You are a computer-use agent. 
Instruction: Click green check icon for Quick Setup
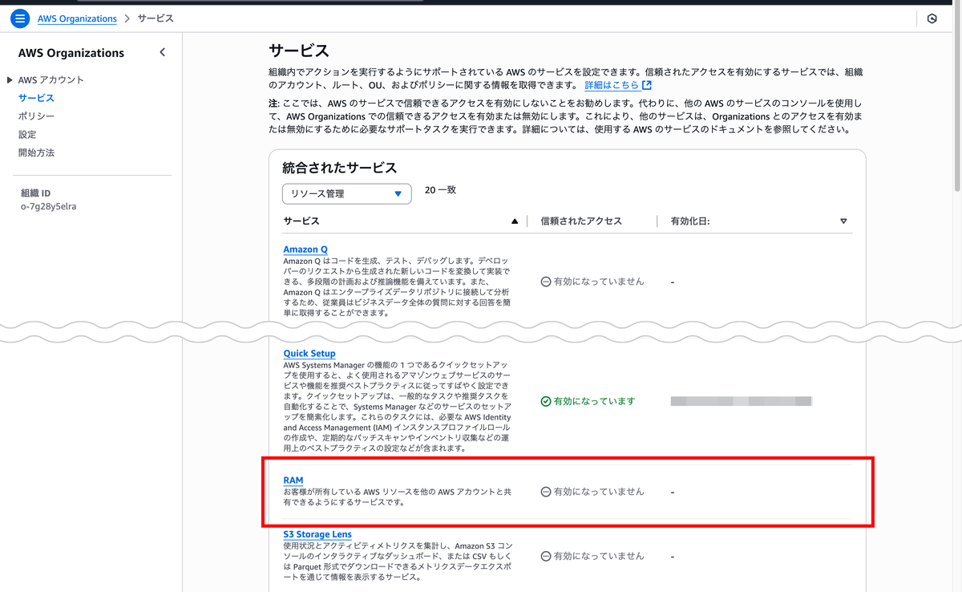pos(546,401)
